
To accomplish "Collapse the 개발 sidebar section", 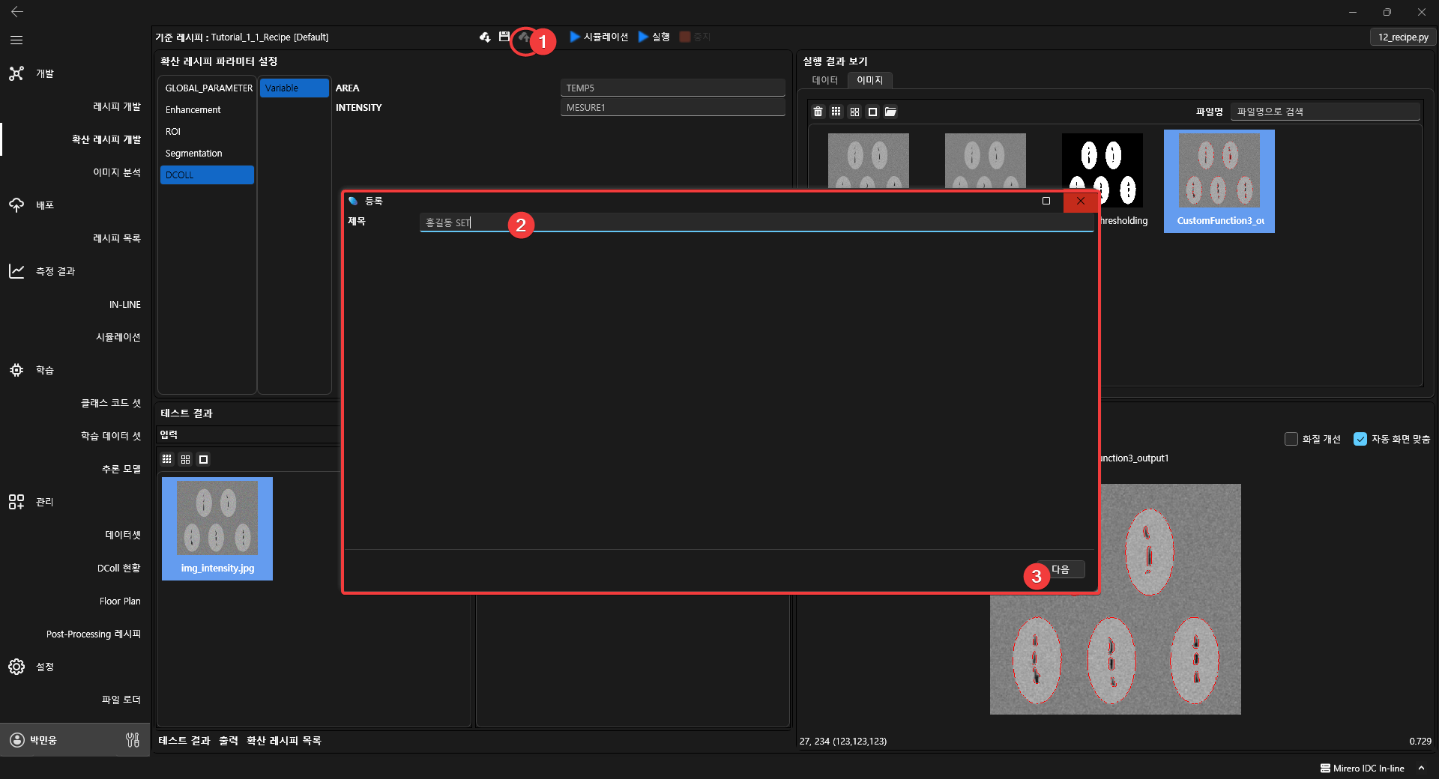I will 45,73.
